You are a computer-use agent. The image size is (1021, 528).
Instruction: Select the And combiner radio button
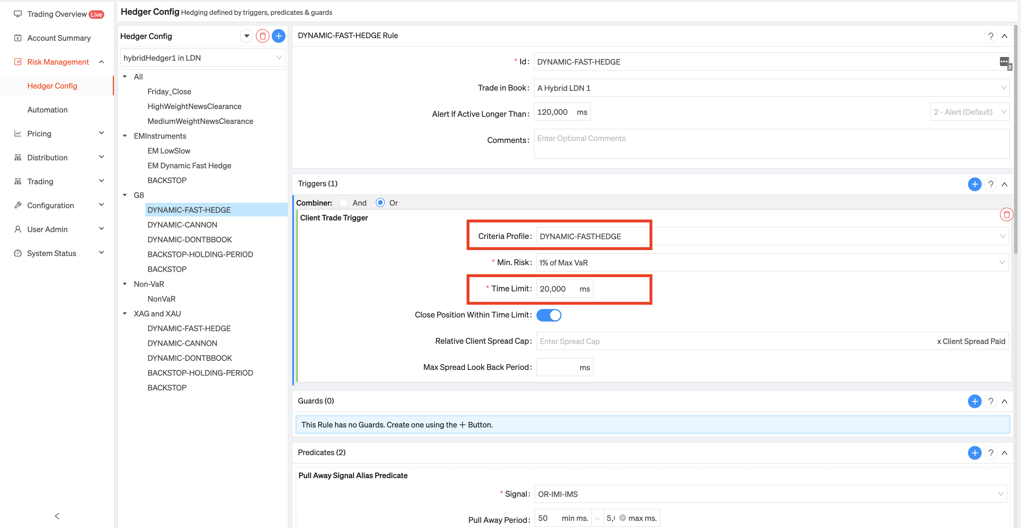click(x=344, y=203)
